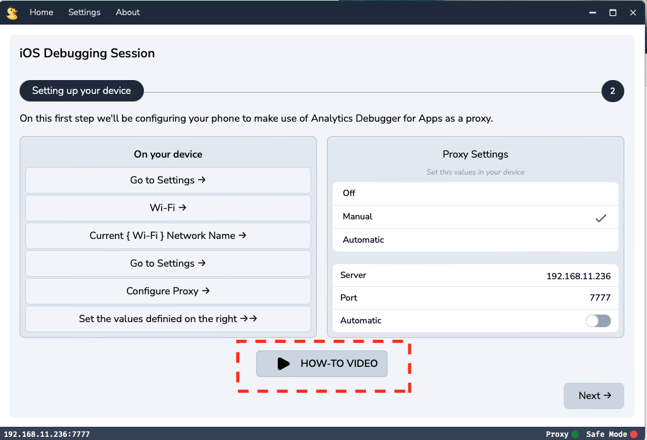Click the Wi-Fi step
Screen dimensions: 647x440
click(168, 207)
